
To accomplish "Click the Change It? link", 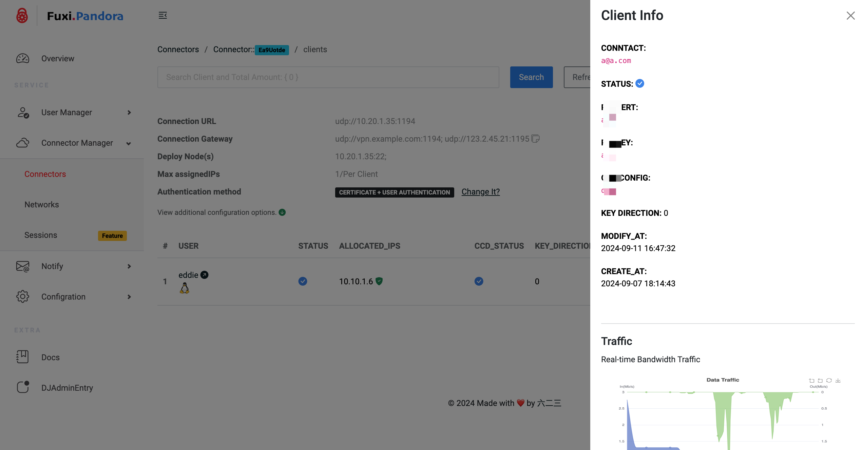I will coord(481,192).
